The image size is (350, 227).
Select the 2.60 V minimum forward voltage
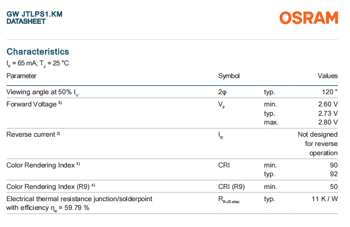point(328,104)
